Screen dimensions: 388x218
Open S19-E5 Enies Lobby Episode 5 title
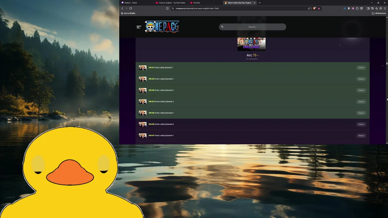tap(161, 113)
